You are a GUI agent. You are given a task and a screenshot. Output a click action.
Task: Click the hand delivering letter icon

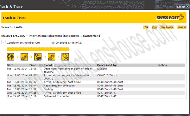point(65,57)
